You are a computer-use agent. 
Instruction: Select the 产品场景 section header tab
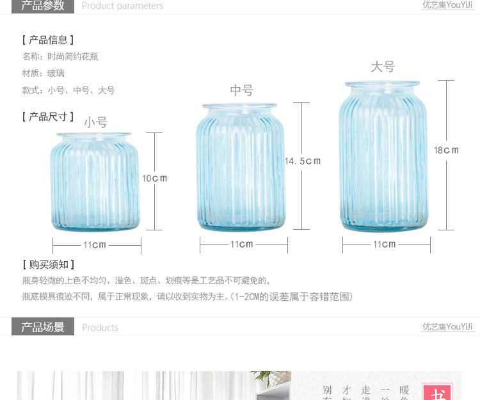[x=43, y=326]
